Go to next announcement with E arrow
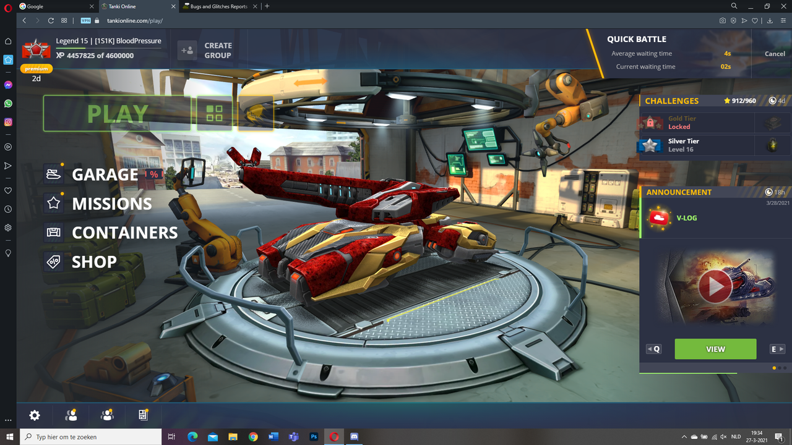Viewport: 792px width, 445px height. (x=777, y=349)
